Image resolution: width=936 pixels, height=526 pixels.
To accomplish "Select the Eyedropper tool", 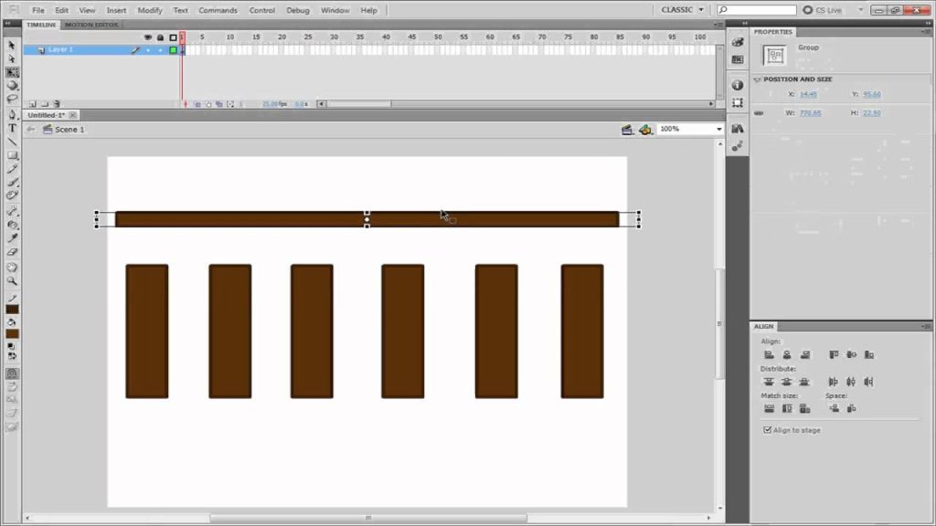I will (12, 238).
